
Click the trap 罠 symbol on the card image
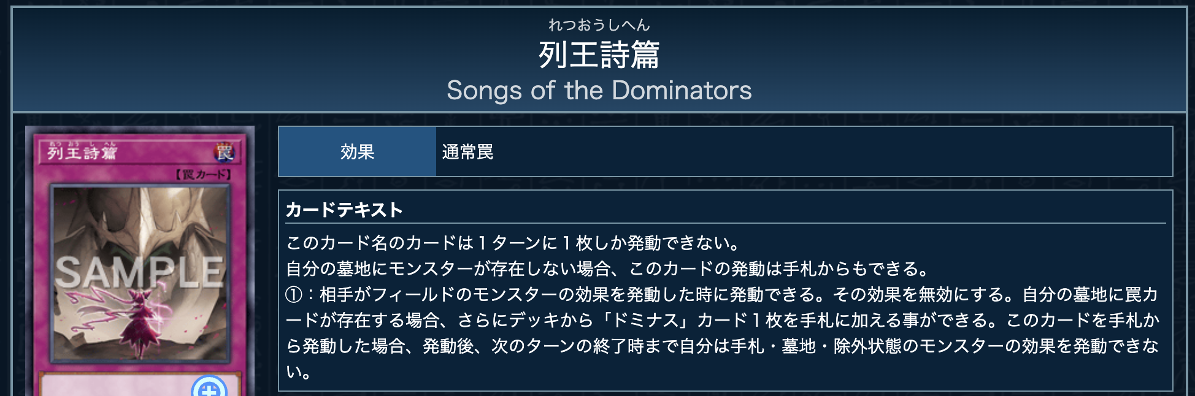225,152
